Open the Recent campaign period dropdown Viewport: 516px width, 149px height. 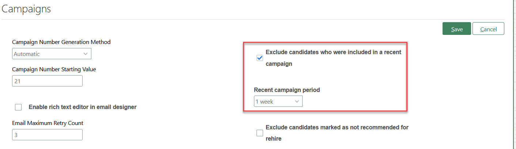coord(278,102)
